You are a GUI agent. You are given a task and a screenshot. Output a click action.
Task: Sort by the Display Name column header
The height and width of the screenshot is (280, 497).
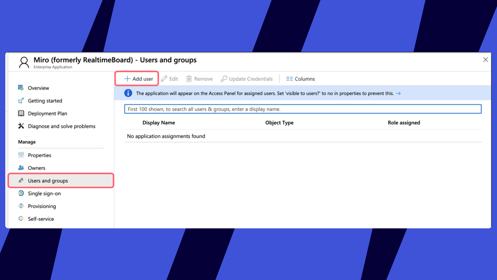(159, 123)
